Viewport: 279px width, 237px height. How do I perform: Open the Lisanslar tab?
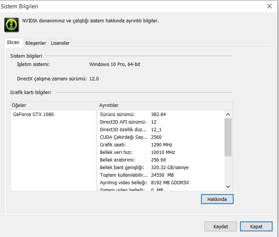pyautogui.click(x=60, y=43)
